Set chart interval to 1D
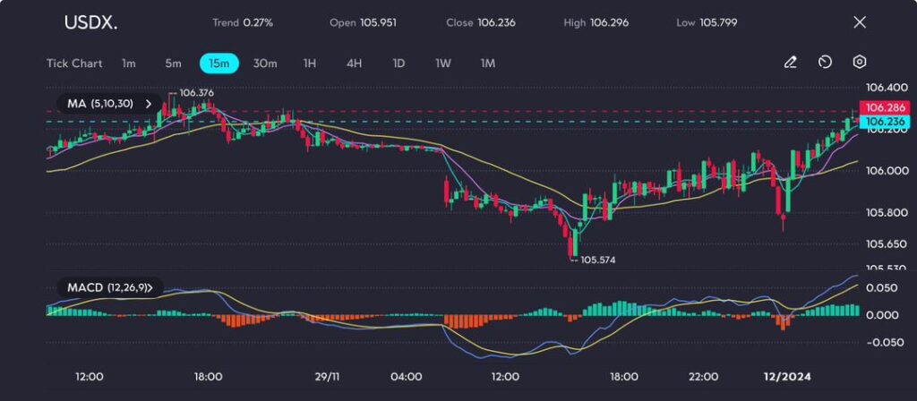This screenshot has height=401, width=917. point(399,64)
